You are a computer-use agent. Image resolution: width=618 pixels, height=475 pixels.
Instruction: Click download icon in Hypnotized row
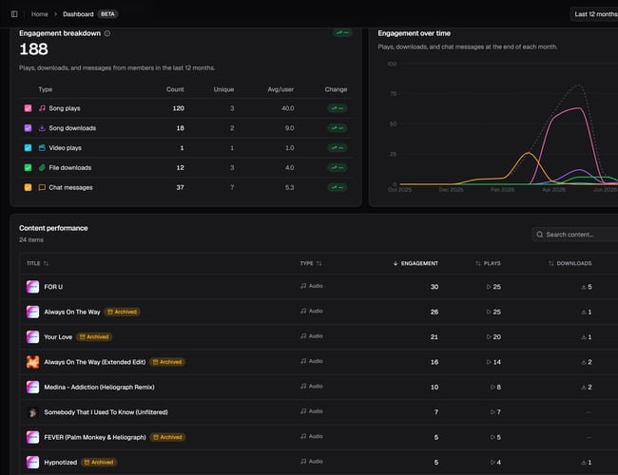584,463
